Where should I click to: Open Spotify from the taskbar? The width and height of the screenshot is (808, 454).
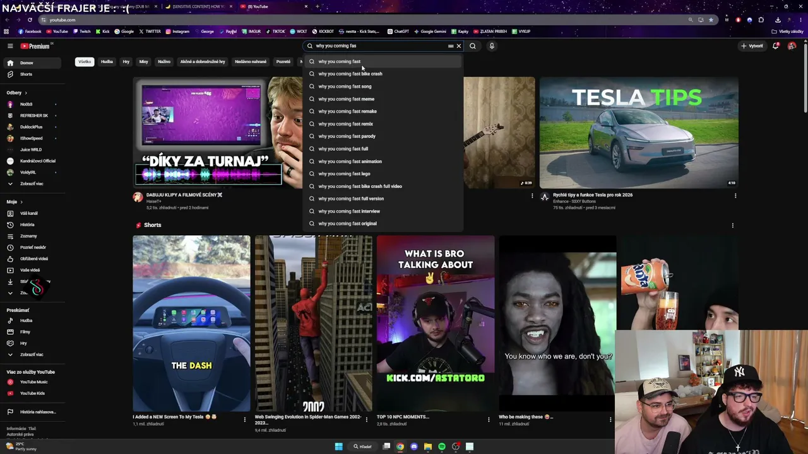pyautogui.click(x=442, y=446)
